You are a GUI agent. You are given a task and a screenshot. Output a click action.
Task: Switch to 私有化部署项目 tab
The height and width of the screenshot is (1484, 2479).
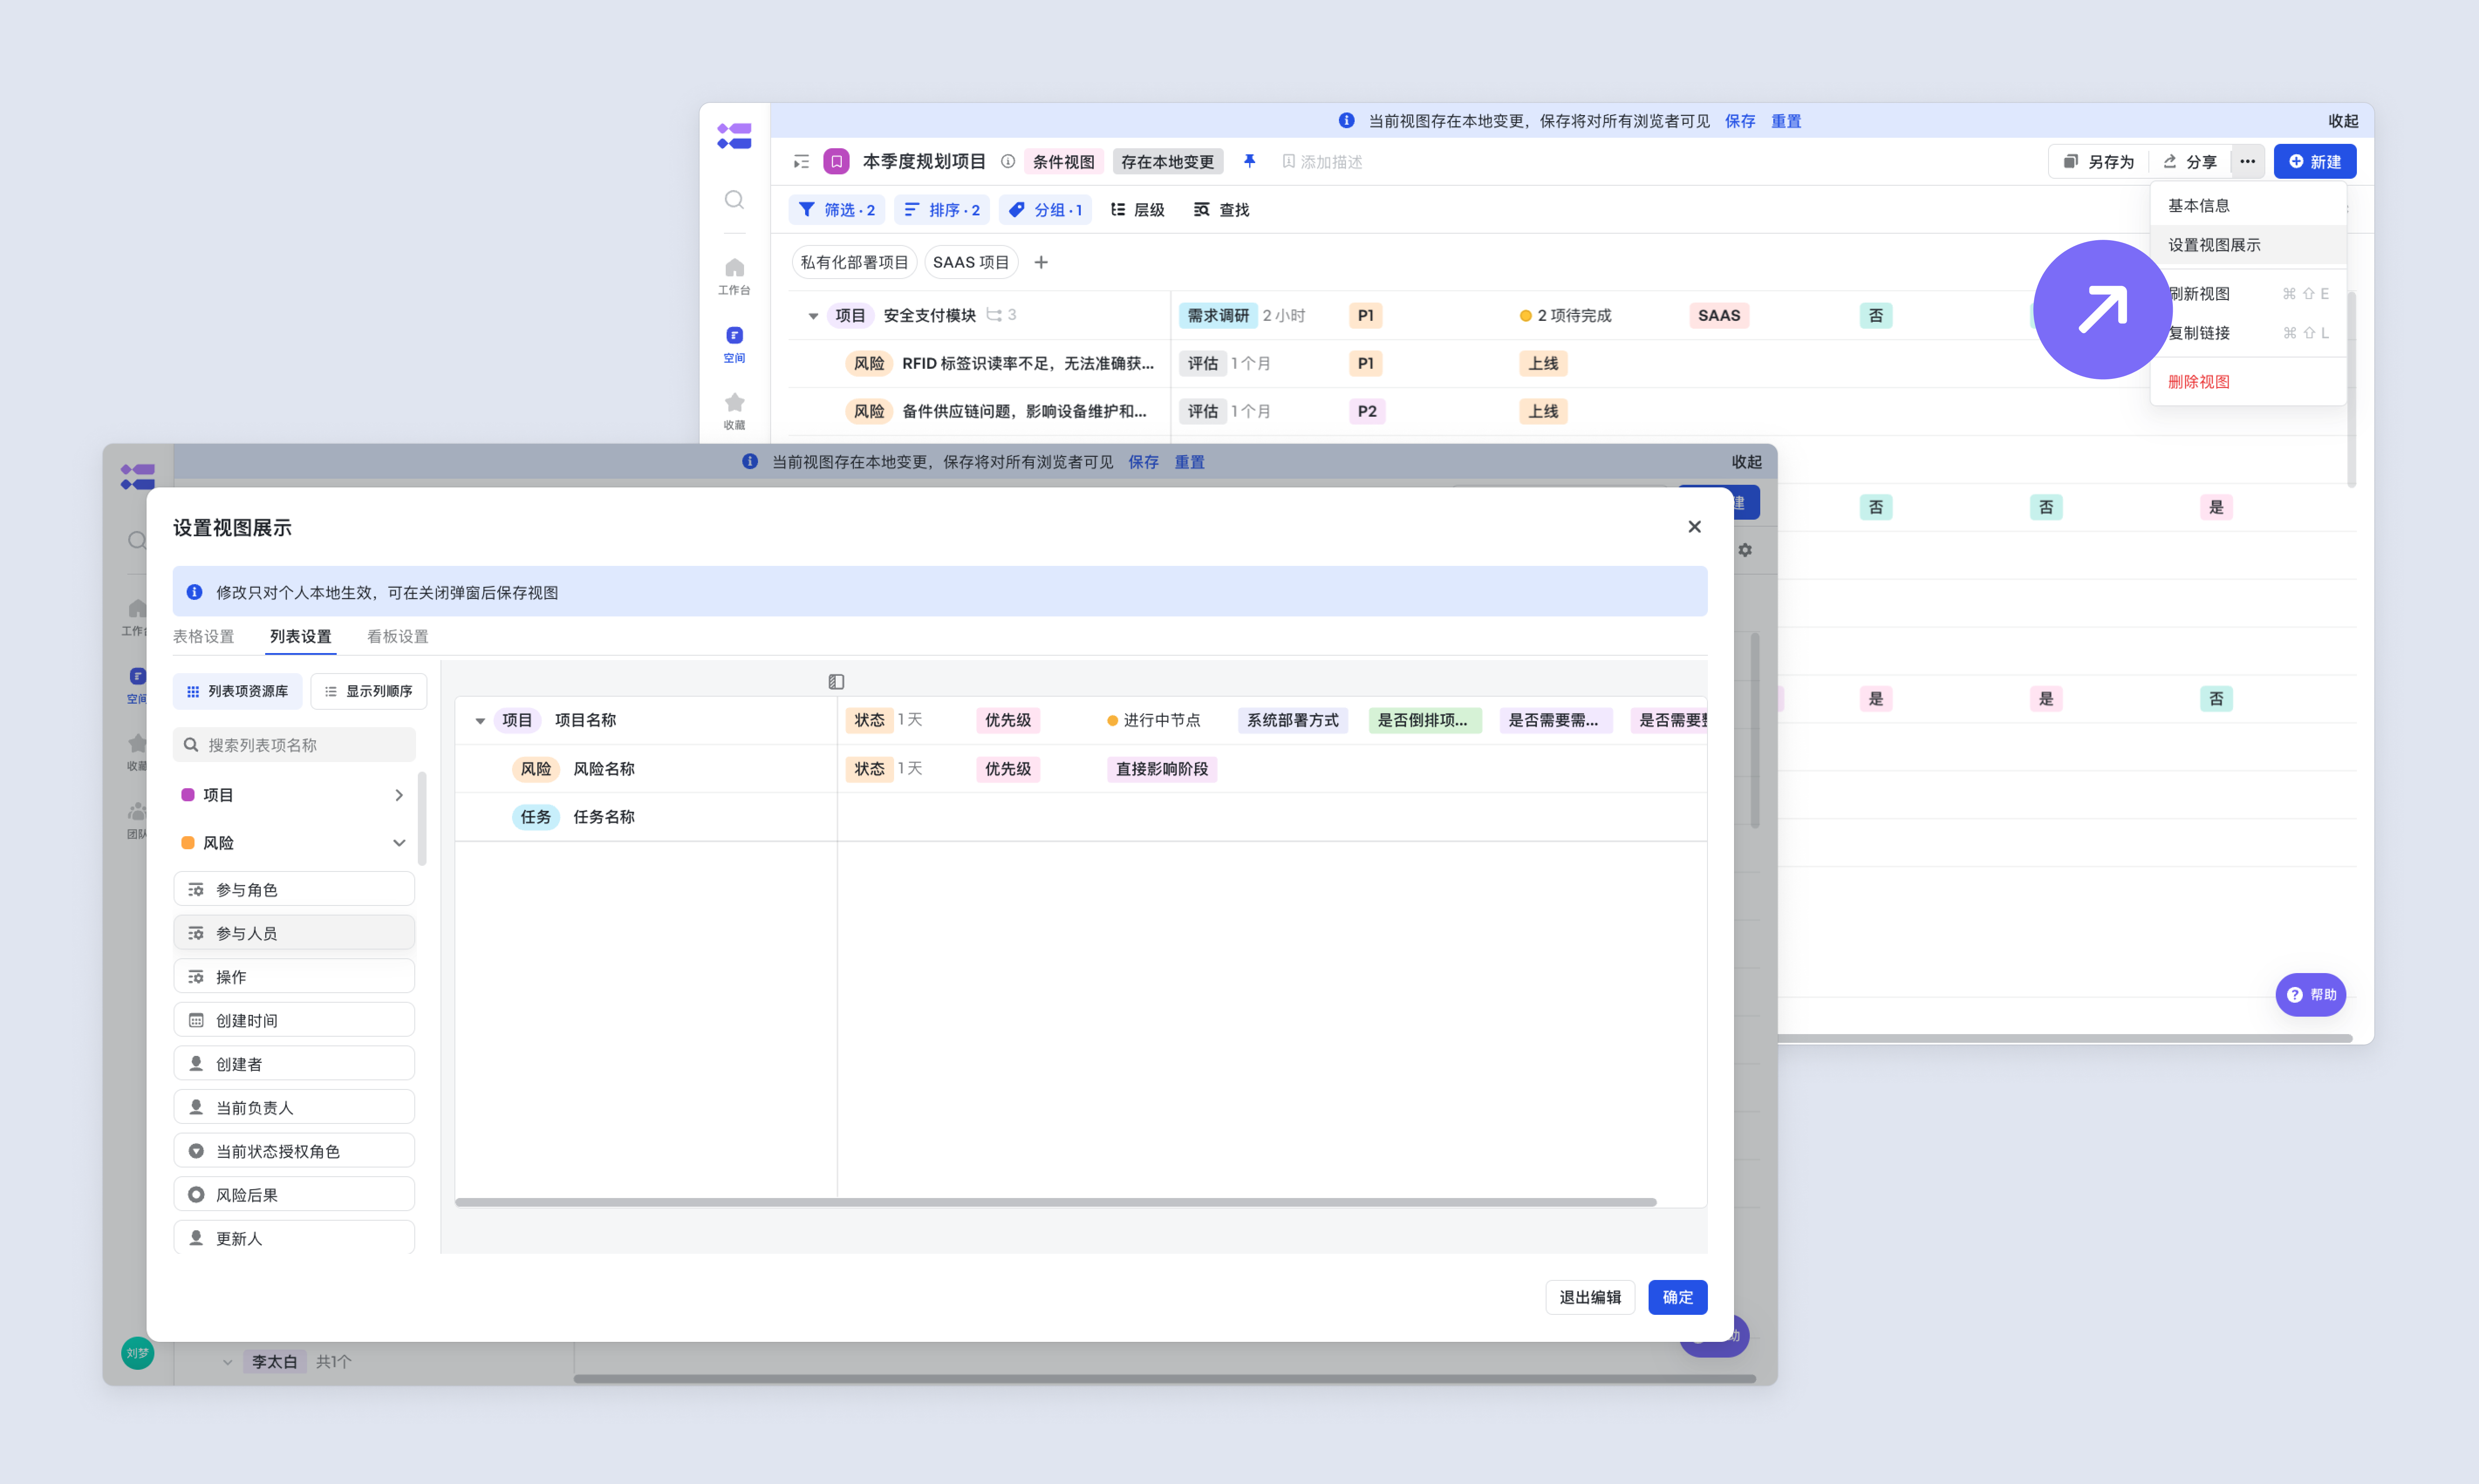[x=854, y=262]
